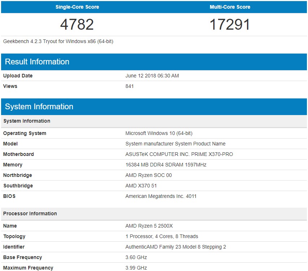308x271 pixels.
Task: Click the American Megatrends Inc. 4011 value
Action: (x=161, y=196)
